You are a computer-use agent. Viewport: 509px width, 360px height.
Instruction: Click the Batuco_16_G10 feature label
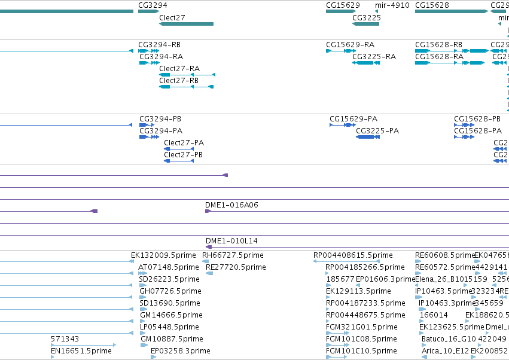click(449, 339)
